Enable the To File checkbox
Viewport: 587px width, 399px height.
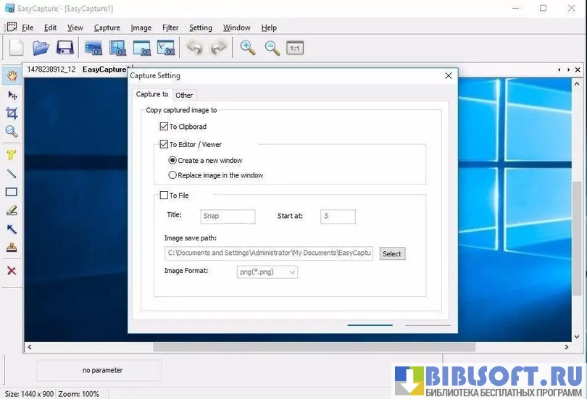[164, 196]
